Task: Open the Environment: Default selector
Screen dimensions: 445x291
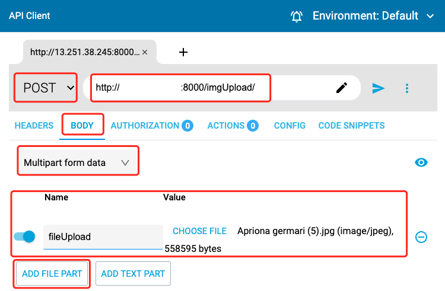Action: 374,16
